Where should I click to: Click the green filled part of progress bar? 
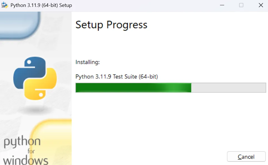point(133,88)
